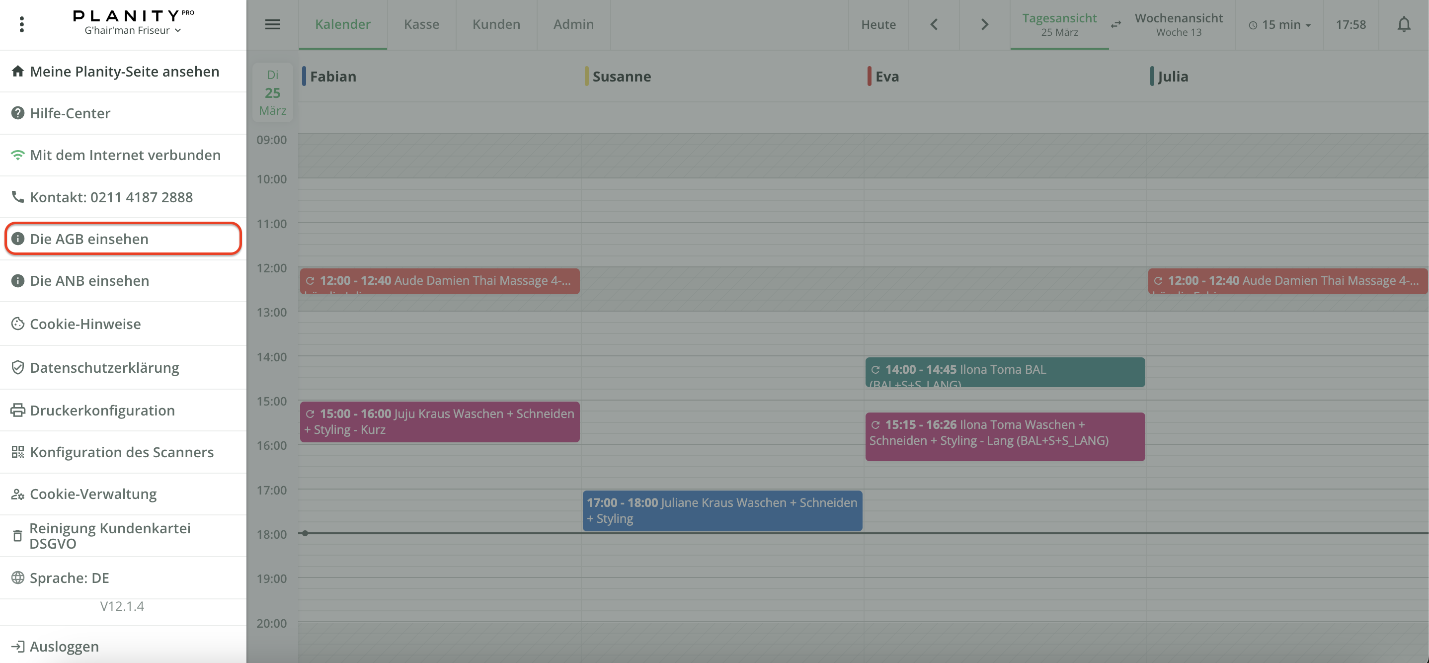
Task: Expand the G'hair'man Friseur salon dropdown
Action: (133, 30)
